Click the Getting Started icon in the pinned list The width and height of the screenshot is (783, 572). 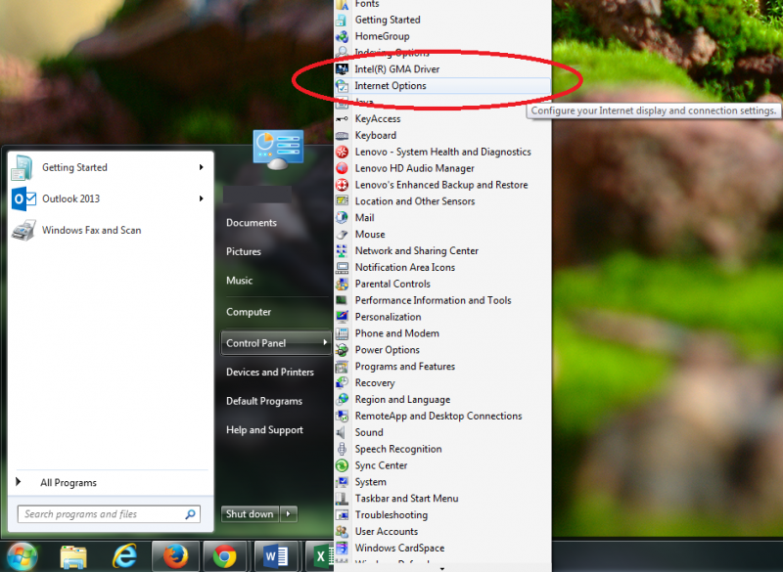click(22, 167)
